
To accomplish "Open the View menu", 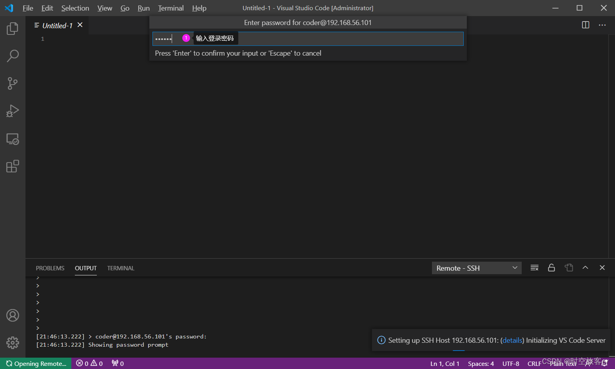I will [105, 8].
